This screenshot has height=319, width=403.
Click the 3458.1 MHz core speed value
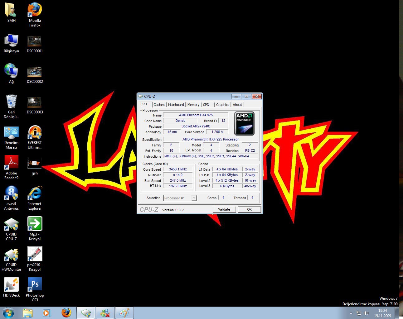tap(178, 169)
